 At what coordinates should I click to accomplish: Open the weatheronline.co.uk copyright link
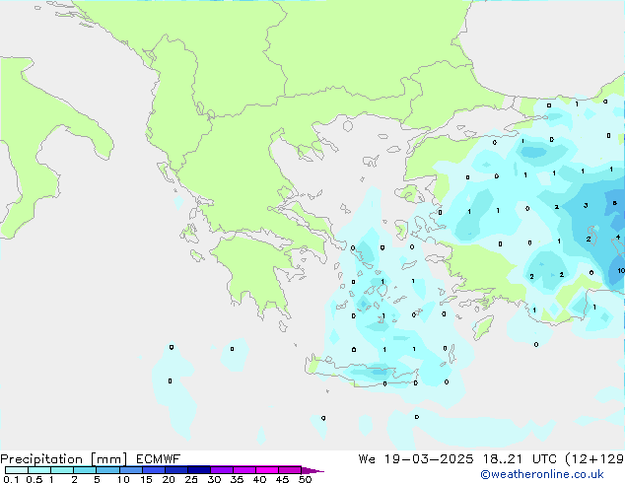542,474
